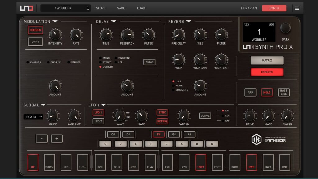Expand the DELAY section arrow
This screenshot has width=318, height=179.
(114, 21)
